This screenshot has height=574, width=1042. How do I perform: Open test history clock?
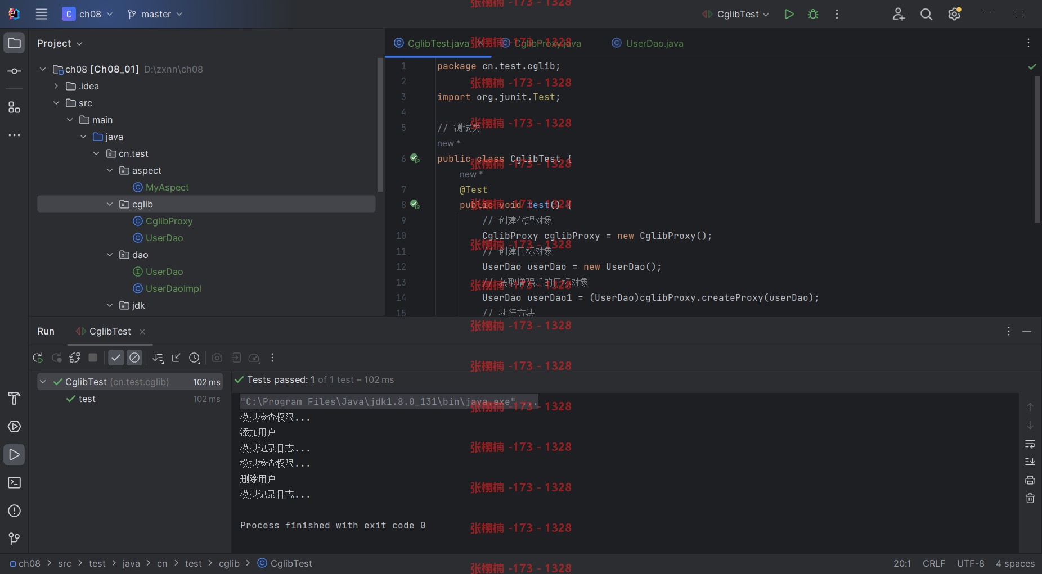pos(195,358)
